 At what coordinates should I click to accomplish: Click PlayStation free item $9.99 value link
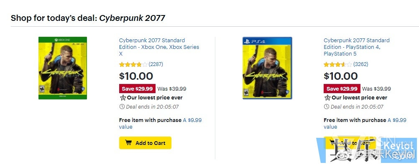point(365,123)
